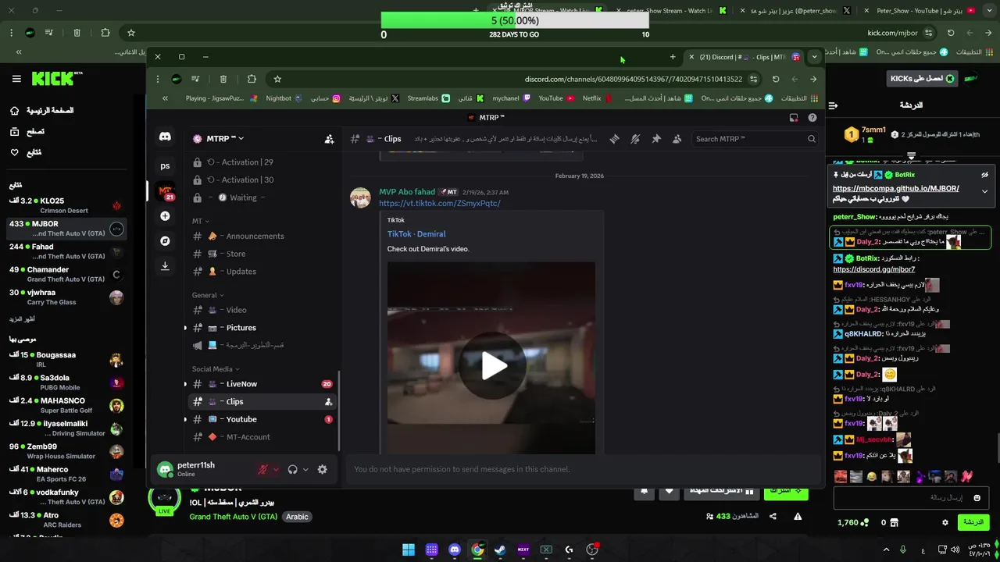
Task: Open Kick chat settings gear
Action: click(945, 522)
